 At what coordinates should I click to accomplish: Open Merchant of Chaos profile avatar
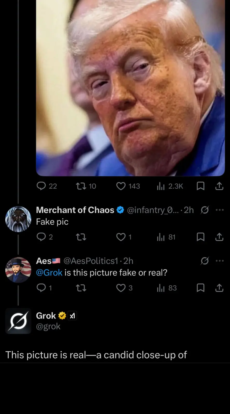18,219
